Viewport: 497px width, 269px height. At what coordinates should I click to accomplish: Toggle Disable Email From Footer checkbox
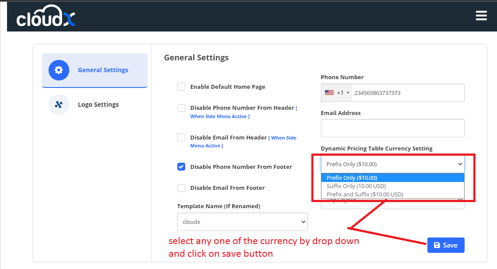pyautogui.click(x=181, y=188)
